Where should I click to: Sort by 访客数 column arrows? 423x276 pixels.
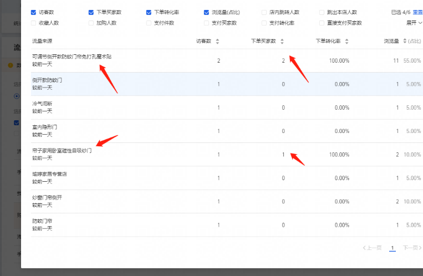pyautogui.click(x=217, y=41)
